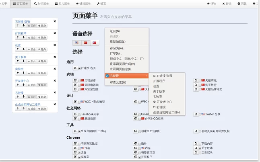Screen dimensions: 260x162
Task: Move 关于版本 item down with arrow icon
Action: click(x=24, y=61)
